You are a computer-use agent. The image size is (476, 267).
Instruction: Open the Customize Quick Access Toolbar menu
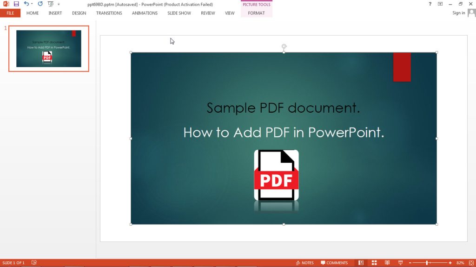tap(59, 4)
